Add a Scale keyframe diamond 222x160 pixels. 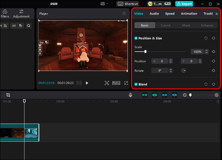tap(214, 52)
